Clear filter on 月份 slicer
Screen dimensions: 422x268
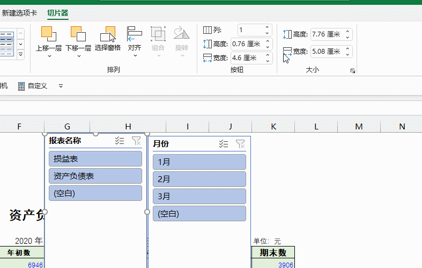[240, 144]
